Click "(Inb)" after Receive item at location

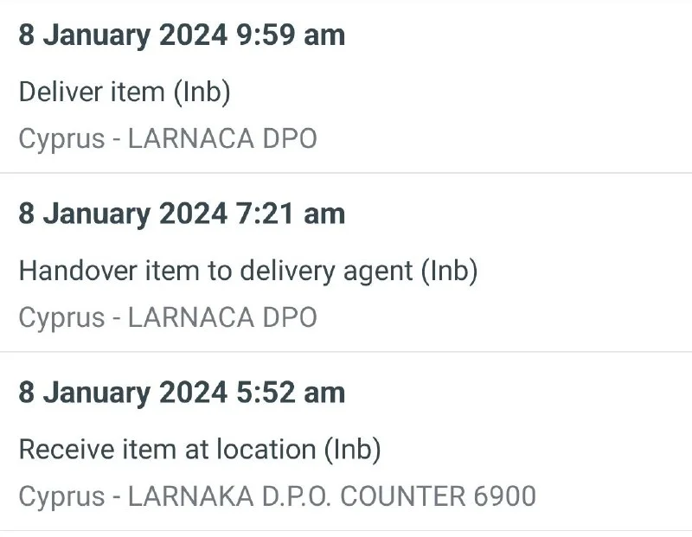(352, 450)
